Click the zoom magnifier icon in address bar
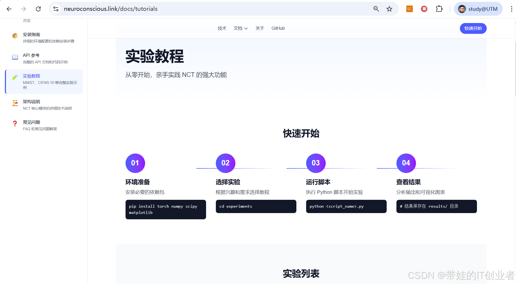The height and width of the screenshot is (284, 516). coord(376,9)
